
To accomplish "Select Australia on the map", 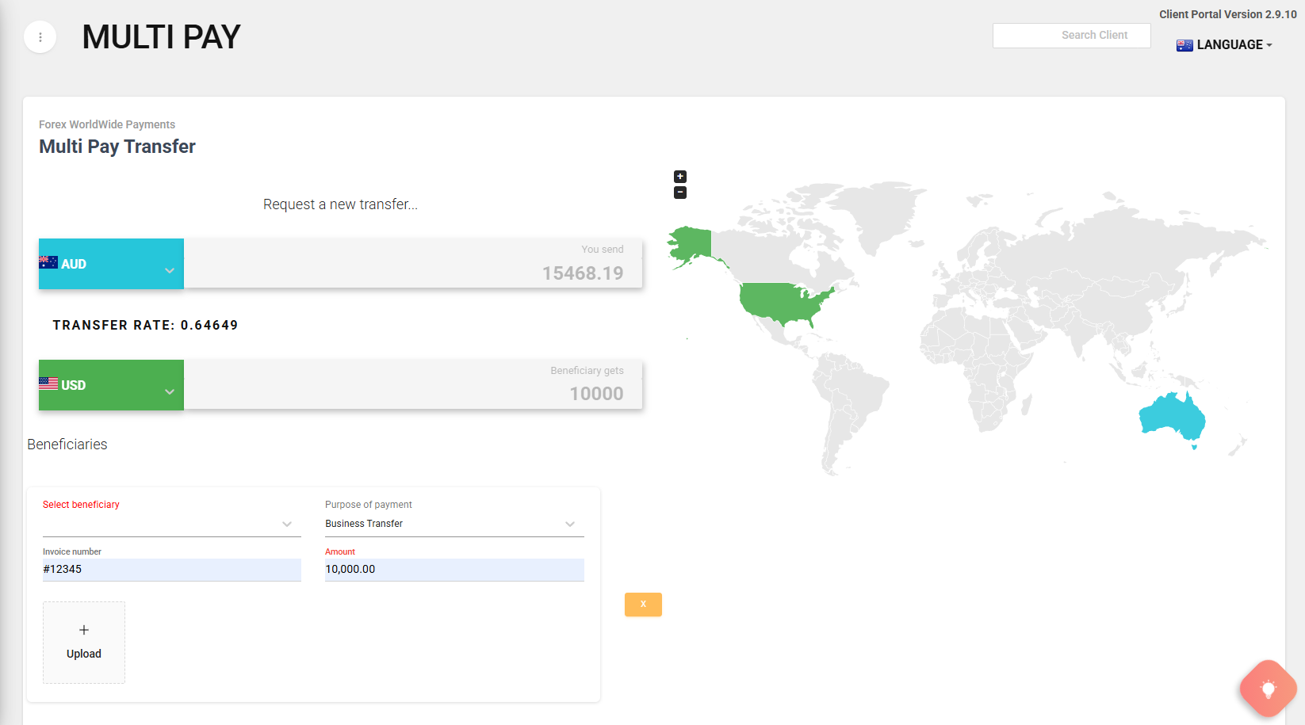I will click(x=1171, y=415).
